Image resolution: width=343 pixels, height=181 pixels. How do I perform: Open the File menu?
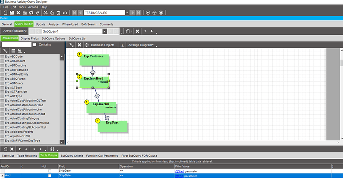(x=6, y=7)
